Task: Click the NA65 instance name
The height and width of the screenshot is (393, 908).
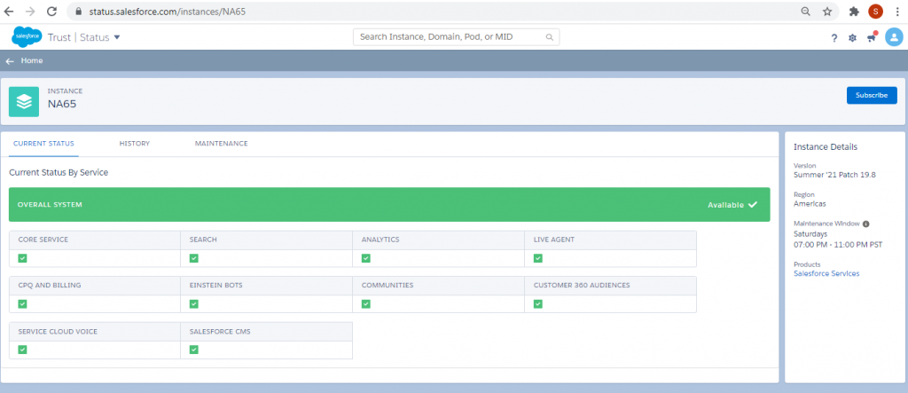Action: (x=62, y=105)
